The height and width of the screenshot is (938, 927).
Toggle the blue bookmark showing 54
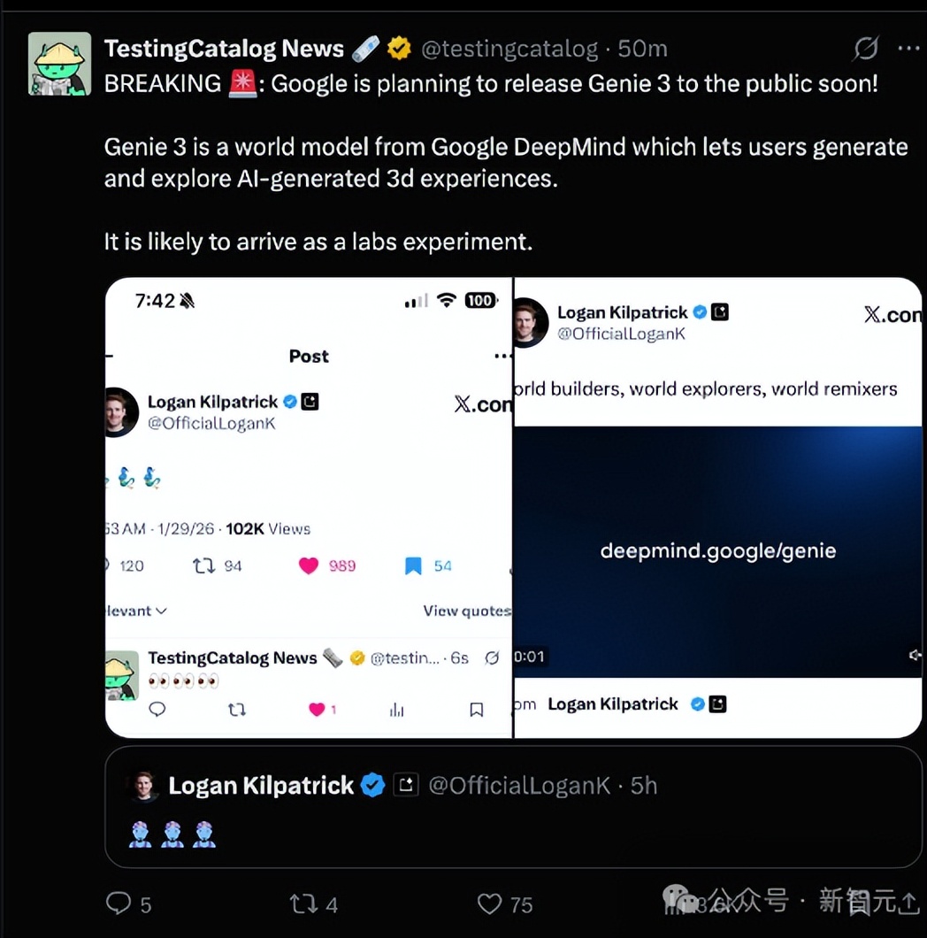pyautogui.click(x=413, y=566)
